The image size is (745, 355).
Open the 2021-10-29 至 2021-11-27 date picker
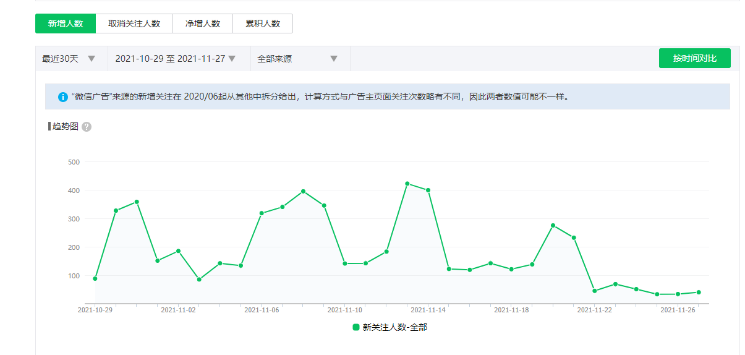point(176,59)
